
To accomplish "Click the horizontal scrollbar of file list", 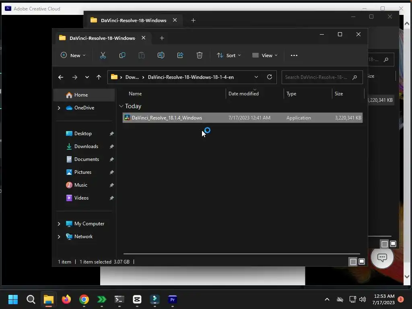I will coord(241,254).
